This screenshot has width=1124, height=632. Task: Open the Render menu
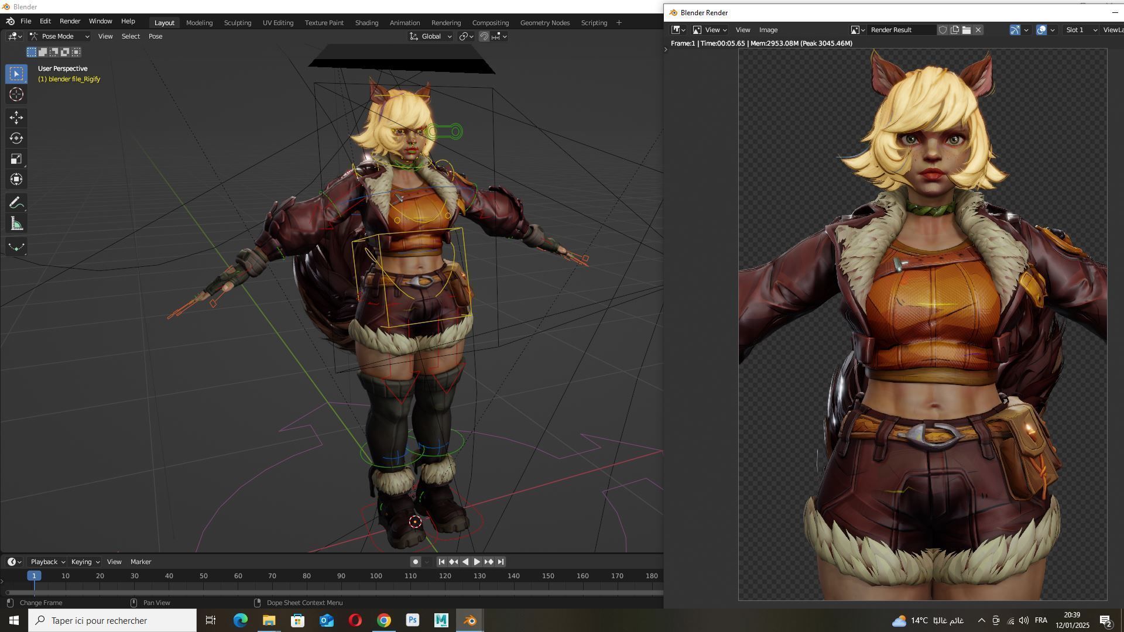70,21
